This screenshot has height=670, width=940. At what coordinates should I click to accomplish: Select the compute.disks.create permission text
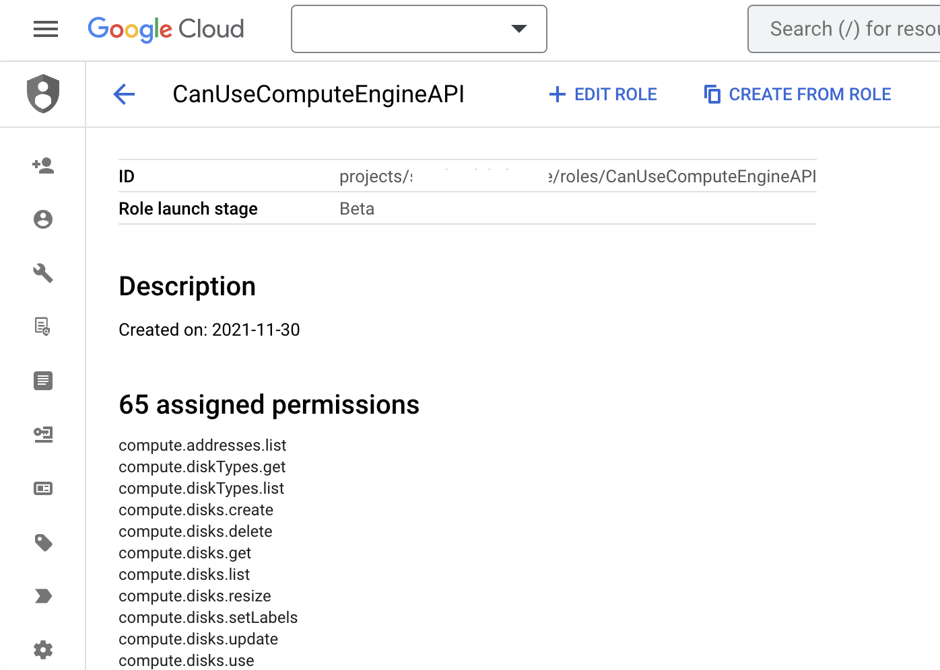coord(196,510)
